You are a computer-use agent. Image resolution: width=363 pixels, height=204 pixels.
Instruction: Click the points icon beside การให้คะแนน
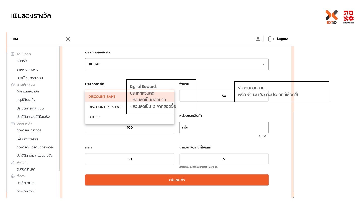pos(13,85)
